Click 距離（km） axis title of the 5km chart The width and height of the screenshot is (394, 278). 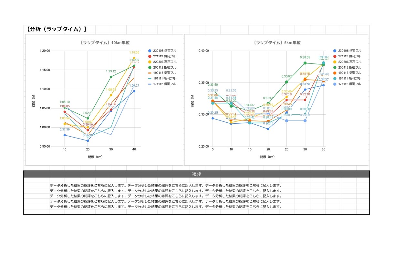coord(267,157)
